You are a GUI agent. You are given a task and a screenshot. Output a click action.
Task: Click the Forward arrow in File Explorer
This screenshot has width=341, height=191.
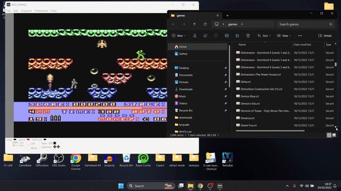(x=184, y=24)
